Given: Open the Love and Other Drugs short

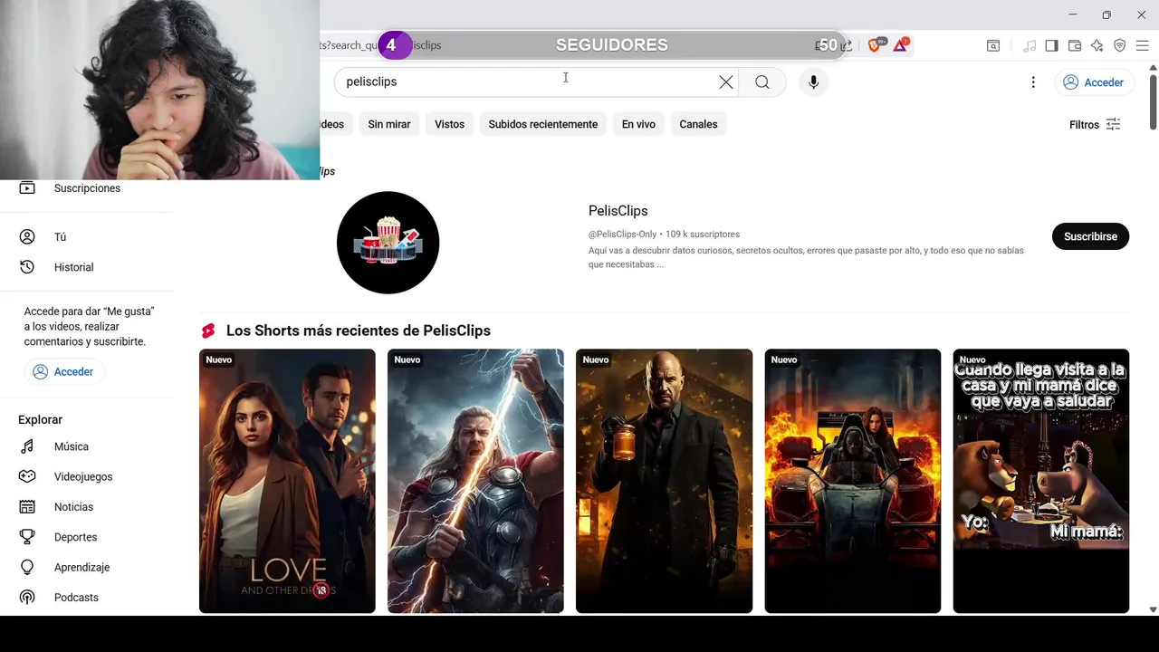Looking at the screenshot, I should pos(287,481).
